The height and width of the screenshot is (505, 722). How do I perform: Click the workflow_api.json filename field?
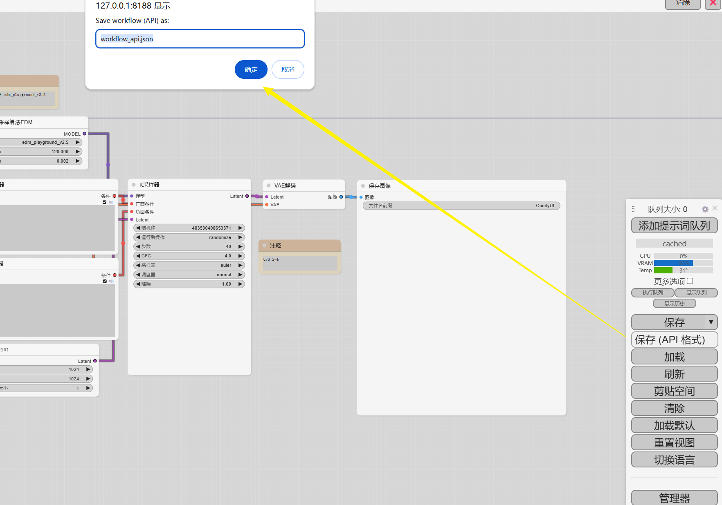click(200, 39)
